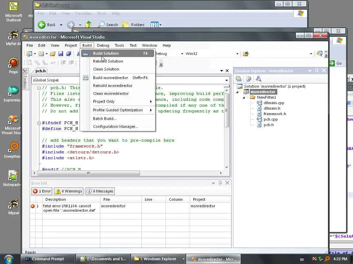Click the Show All Files icon in Solution Explorer

(x=249, y=79)
